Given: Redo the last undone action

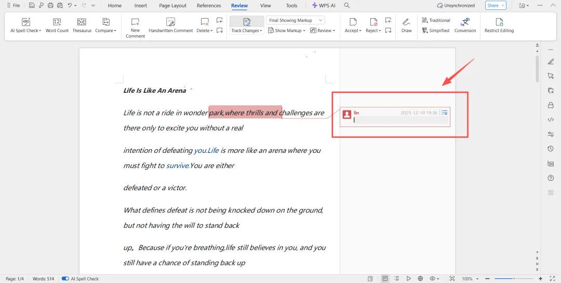Looking at the screenshot, I should point(84,5).
